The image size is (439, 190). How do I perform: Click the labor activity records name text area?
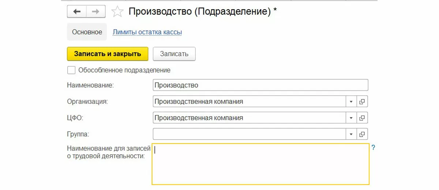260,164
